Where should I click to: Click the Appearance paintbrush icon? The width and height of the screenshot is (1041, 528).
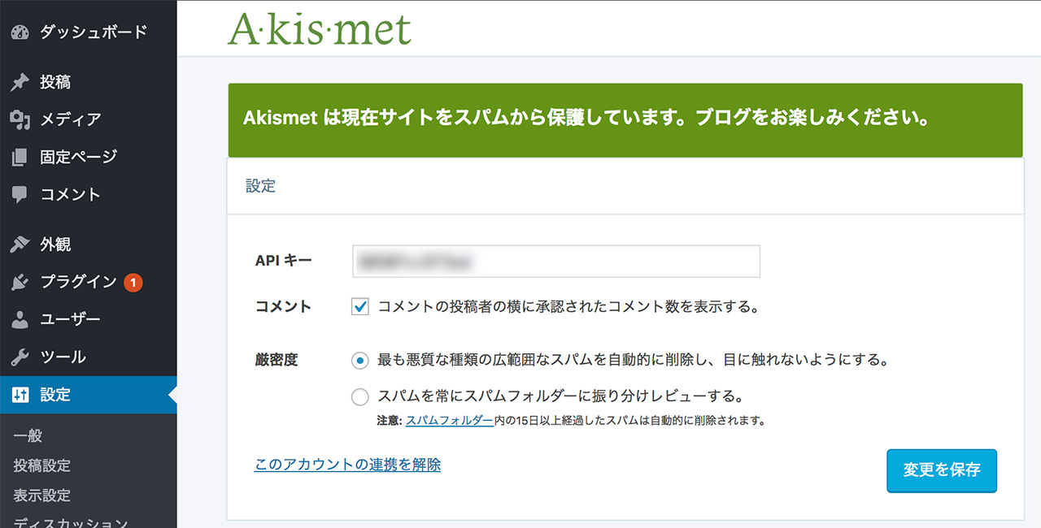point(20,245)
